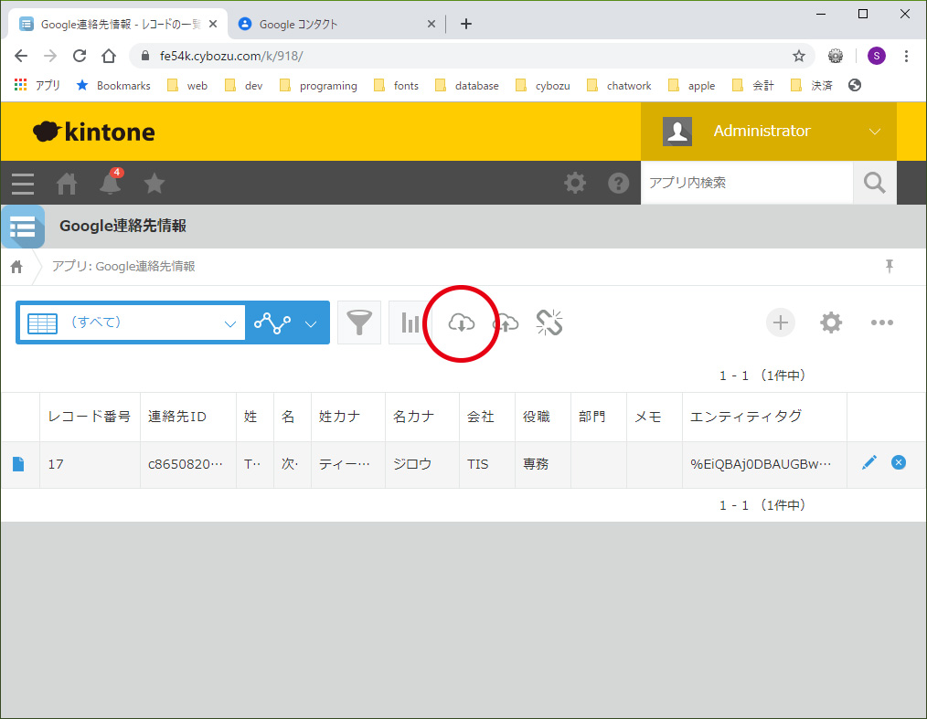Click the cloud upload icon in toolbar
927x719 pixels.
pos(506,322)
